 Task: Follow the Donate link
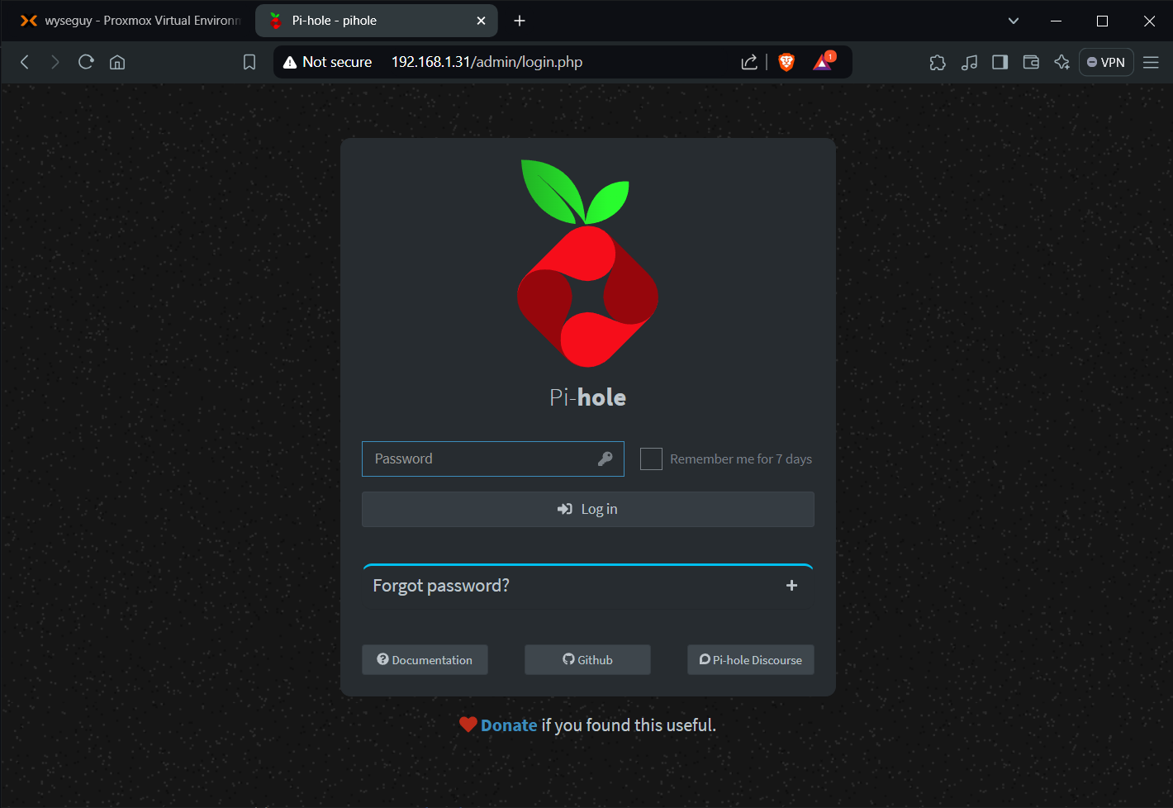(x=509, y=725)
